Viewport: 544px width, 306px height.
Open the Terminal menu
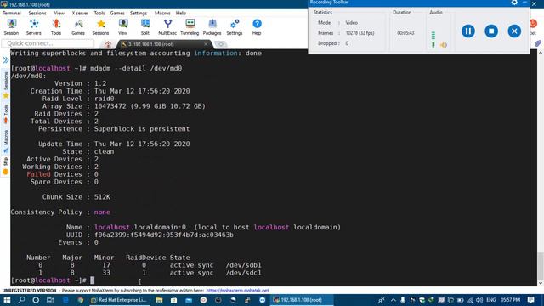pos(12,13)
